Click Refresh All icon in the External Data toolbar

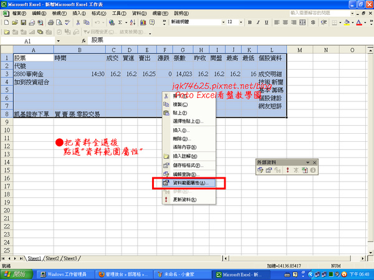pos(305,170)
